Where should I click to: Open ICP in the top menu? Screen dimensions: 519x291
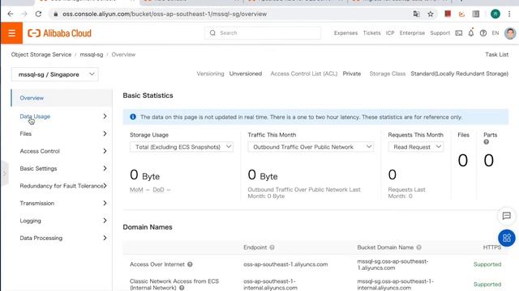pos(390,33)
